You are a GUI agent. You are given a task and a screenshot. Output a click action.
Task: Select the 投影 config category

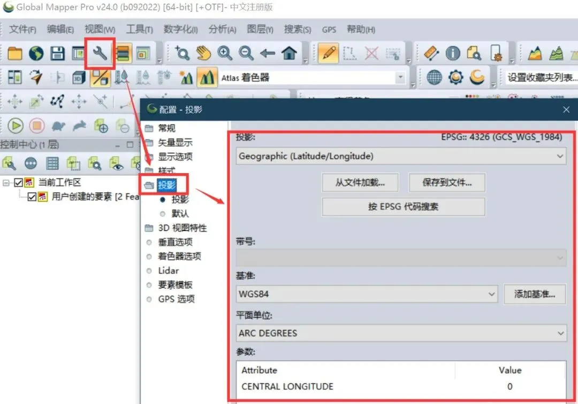click(x=166, y=185)
